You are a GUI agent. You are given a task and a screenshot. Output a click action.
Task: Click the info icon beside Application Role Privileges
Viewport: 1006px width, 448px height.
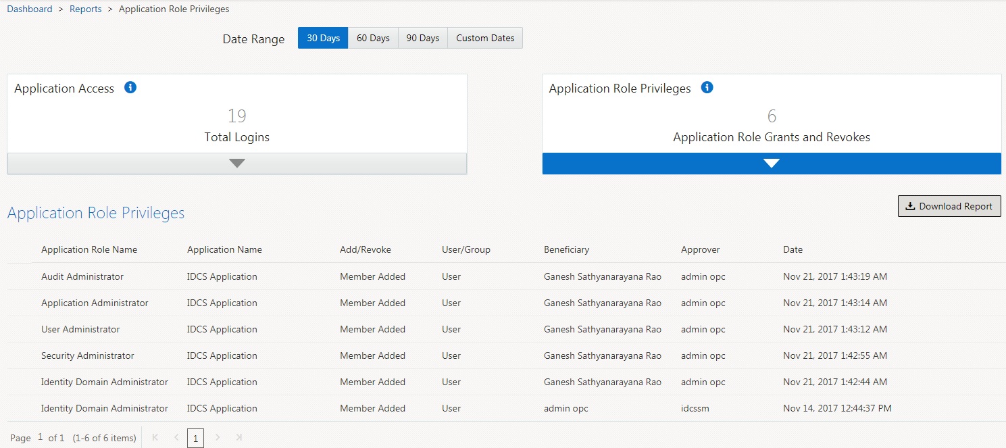point(707,87)
